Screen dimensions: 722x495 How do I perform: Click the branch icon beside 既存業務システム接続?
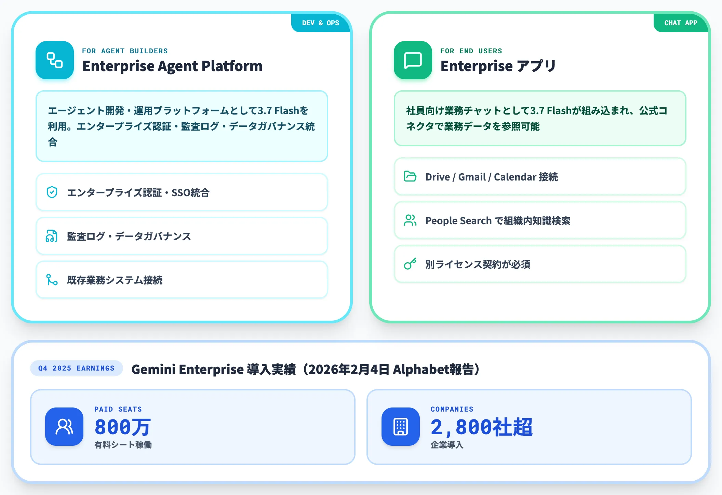point(52,280)
